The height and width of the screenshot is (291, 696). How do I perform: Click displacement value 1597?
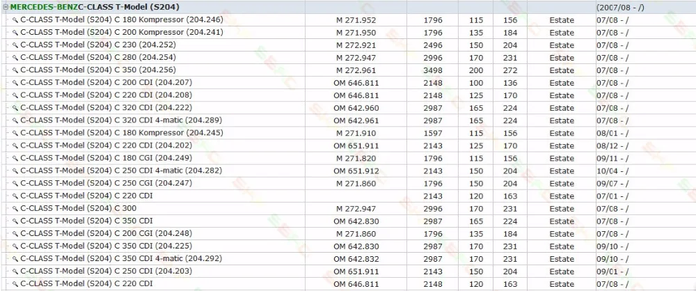(x=433, y=133)
